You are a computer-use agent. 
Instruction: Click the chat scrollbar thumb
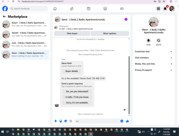click(129, 85)
